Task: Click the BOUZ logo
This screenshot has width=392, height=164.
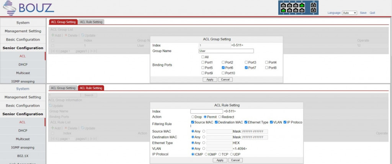Action: (x=28, y=8)
